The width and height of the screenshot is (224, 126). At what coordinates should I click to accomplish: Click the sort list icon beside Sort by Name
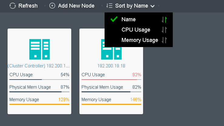pos(109,6)
